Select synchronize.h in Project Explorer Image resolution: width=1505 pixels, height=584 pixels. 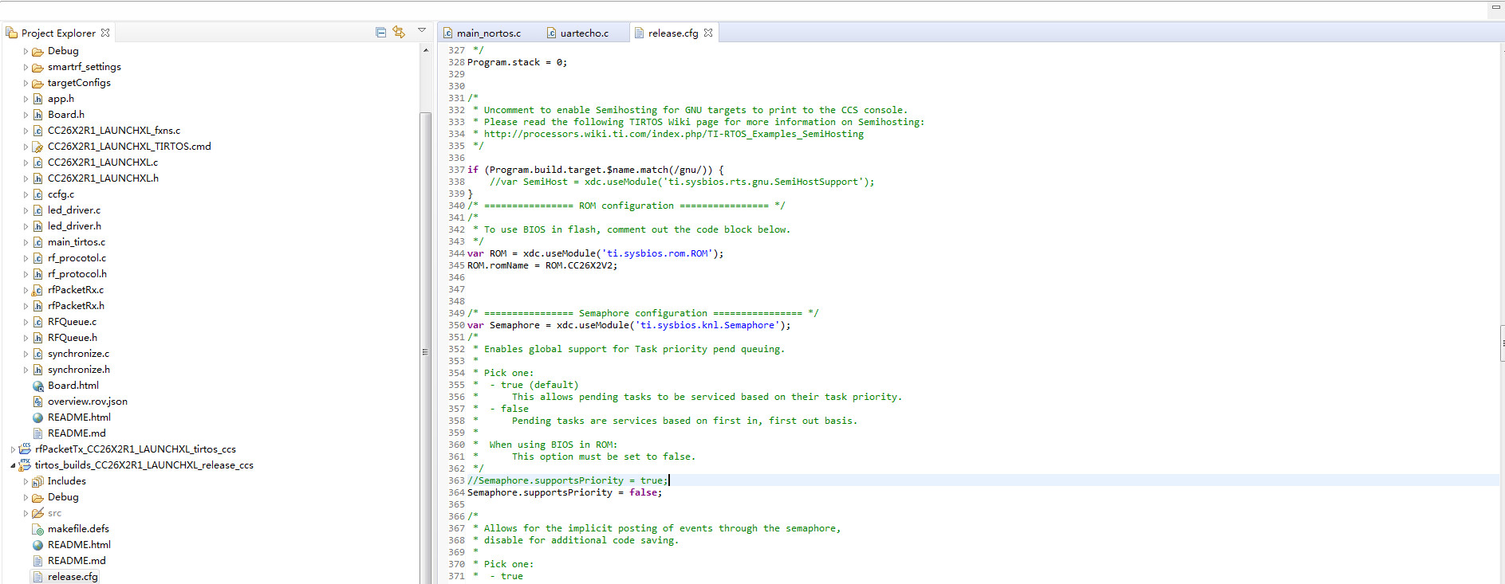(78, 370)
